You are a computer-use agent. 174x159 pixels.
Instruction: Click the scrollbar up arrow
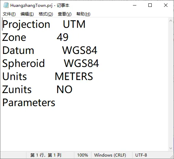coord(171,21)
